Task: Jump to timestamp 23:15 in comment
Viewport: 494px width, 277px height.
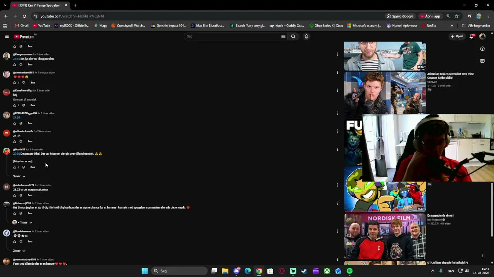Action: pyautogui.click(x=16, y=59)
